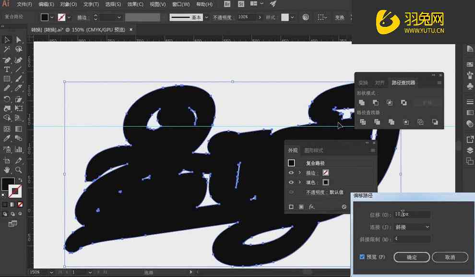Select the Rectangle tool
Image resolution: width=475 pixels, height=277 pixels.
[7, 79]
